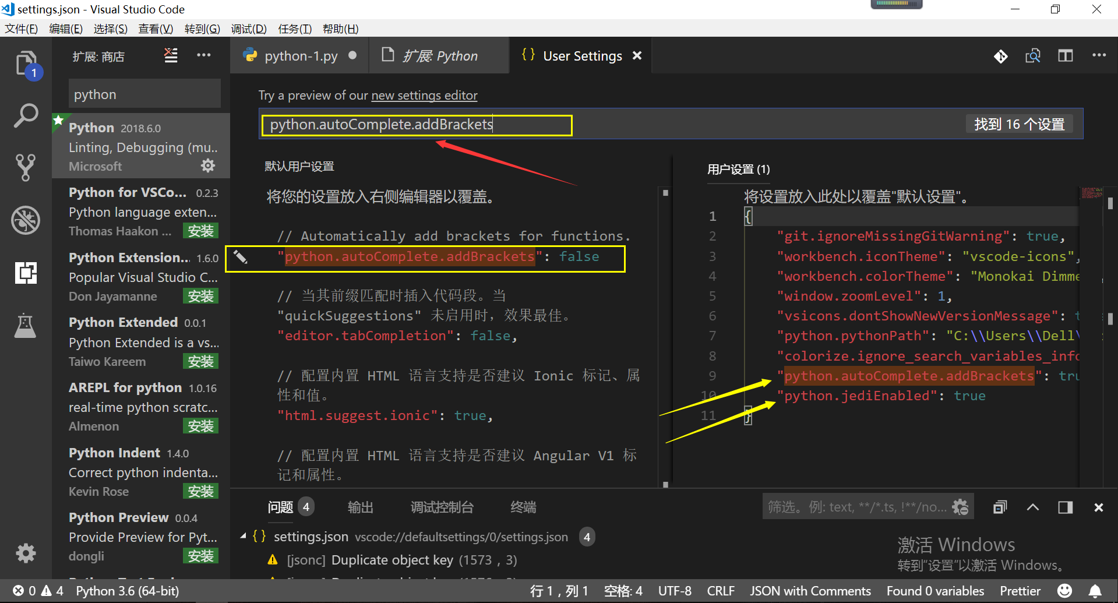Click the extensions search box

[x=144, y=94]
